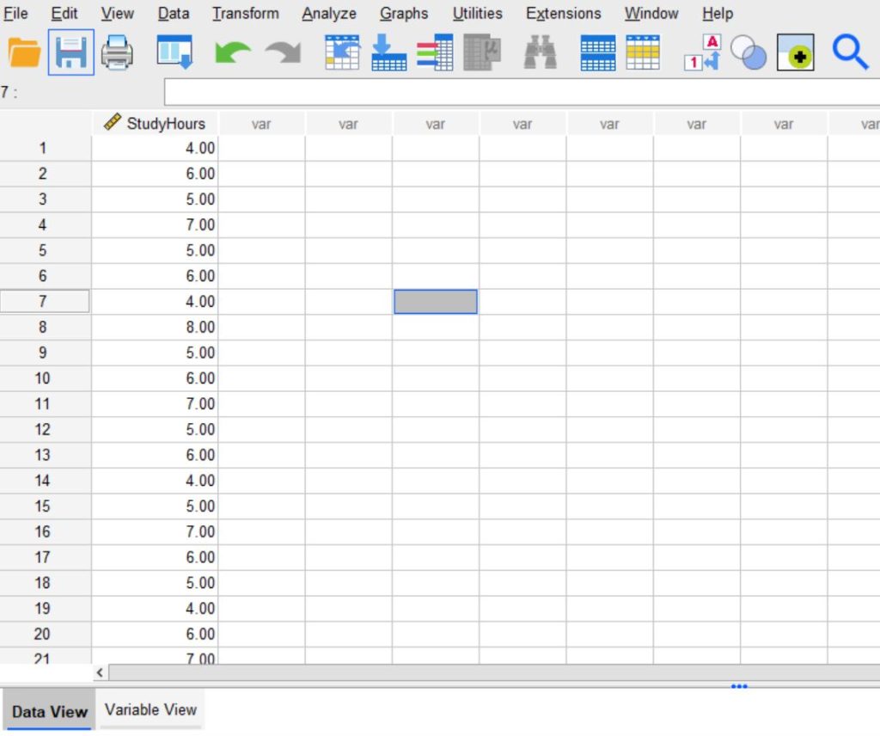Click Show All Variables icon
The height and width of the screenshot is (736, 880).
(795, 52)
